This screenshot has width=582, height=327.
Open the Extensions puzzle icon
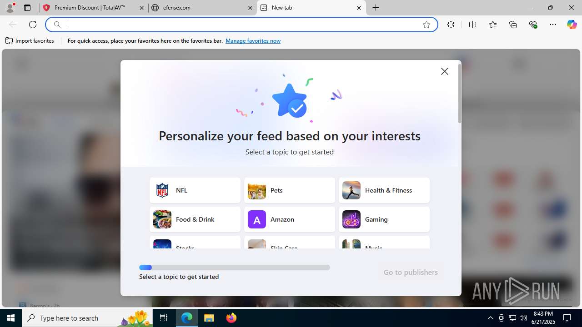tap(451, 25)
